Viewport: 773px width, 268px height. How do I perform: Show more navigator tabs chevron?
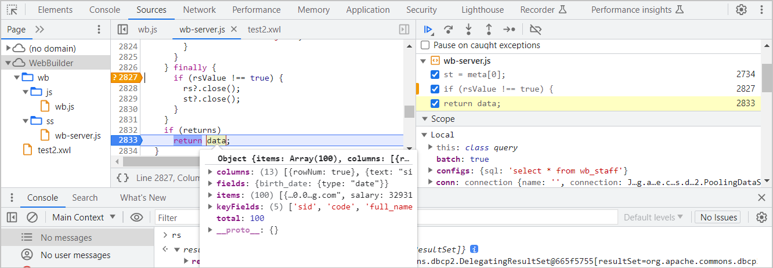39,30
